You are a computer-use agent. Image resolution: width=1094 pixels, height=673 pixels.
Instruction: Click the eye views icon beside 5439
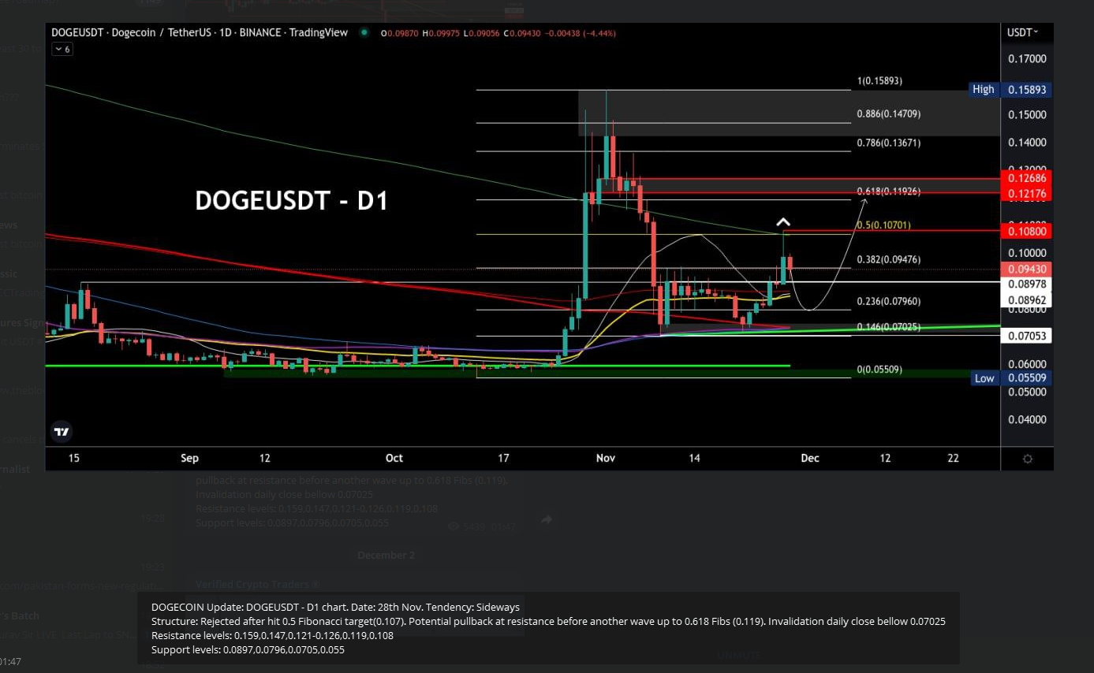pyautogui.click(x=453, y=526)
